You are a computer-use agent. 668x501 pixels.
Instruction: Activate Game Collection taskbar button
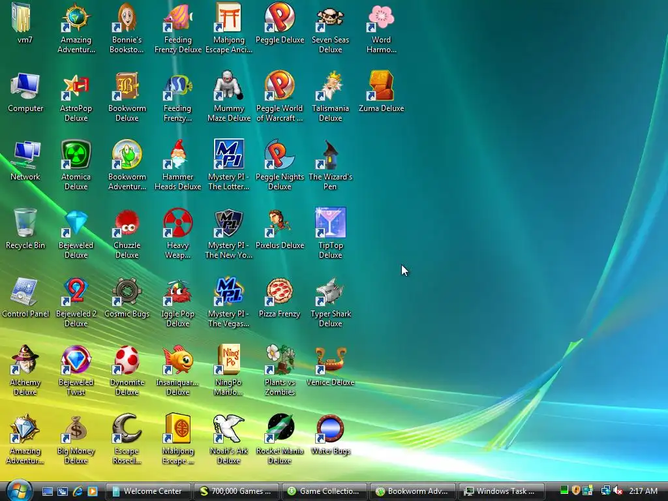point(324,491)
